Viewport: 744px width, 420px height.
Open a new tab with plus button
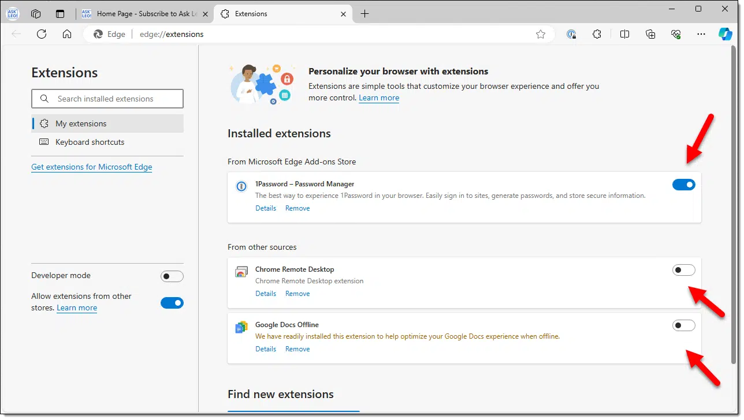(x=364, y=14)
